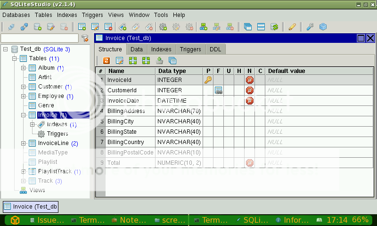The image size is (377, 226).
Task: Open settings with the wrench icon
Action: tap(310, 27)
